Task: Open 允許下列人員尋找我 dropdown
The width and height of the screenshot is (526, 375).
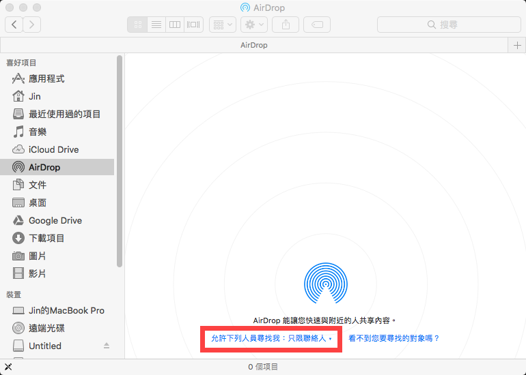Action: [271, 338]
